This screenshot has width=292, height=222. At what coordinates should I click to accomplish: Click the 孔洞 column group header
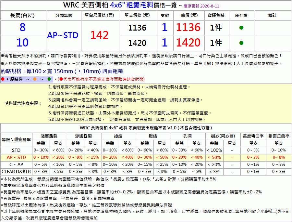click(x=188, y=136)
